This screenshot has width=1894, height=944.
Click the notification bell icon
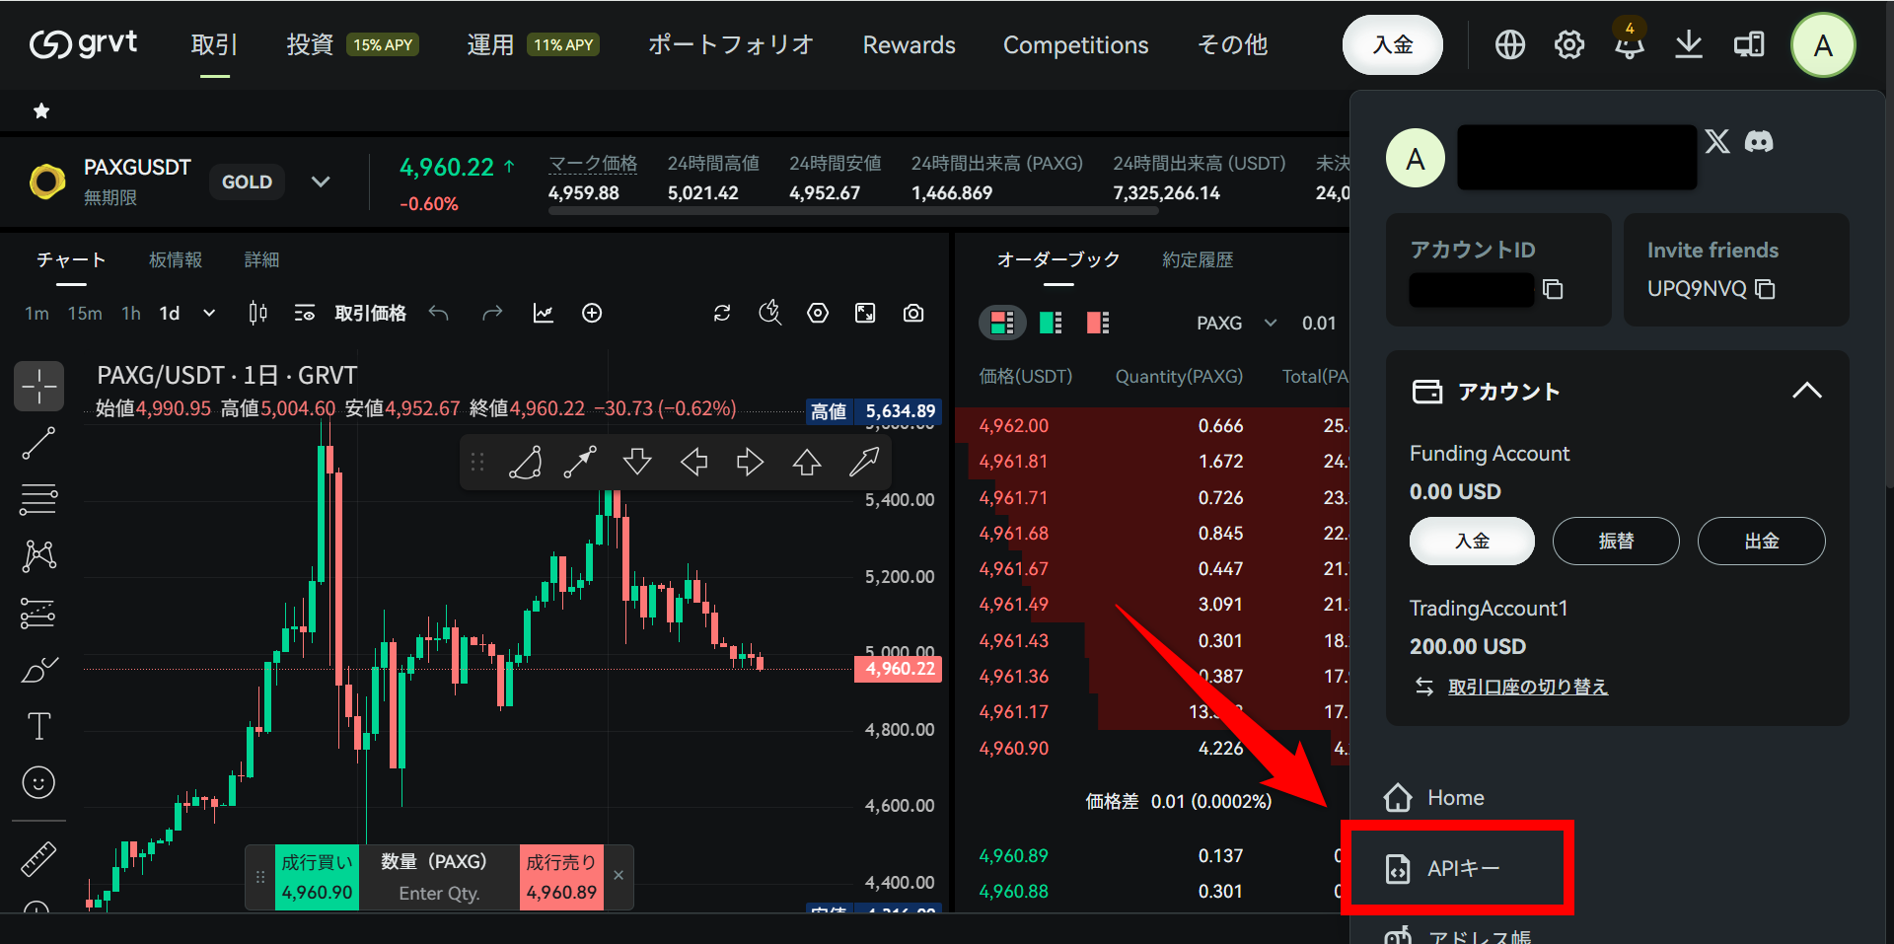click(x=1629, y=45)
